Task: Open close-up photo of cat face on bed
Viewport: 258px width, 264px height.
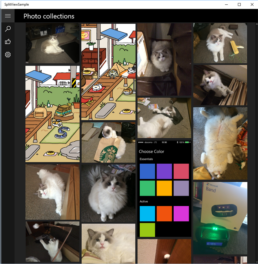Action: [108, 243]
